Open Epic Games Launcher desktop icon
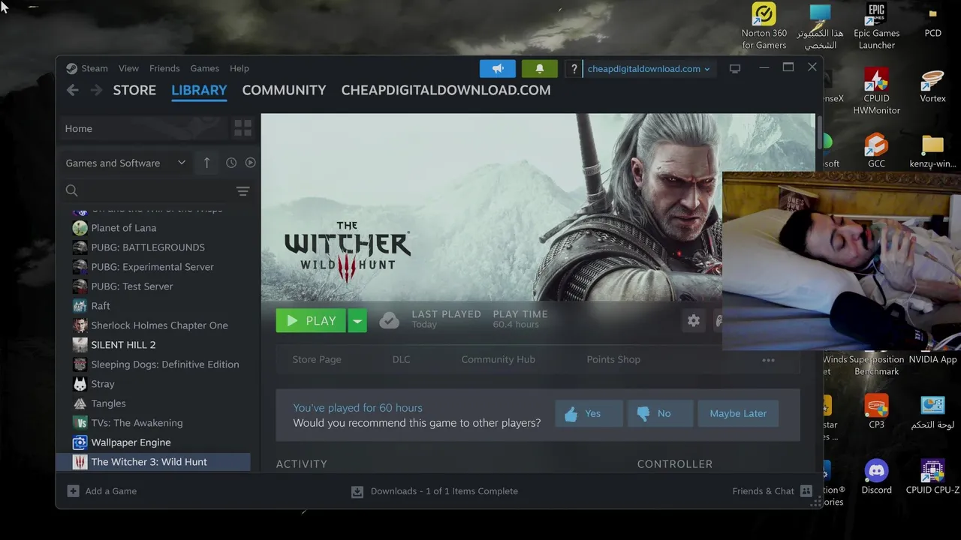 pos(876,25)
